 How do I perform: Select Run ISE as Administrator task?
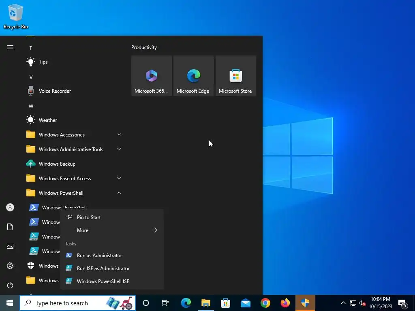[112, 268]
